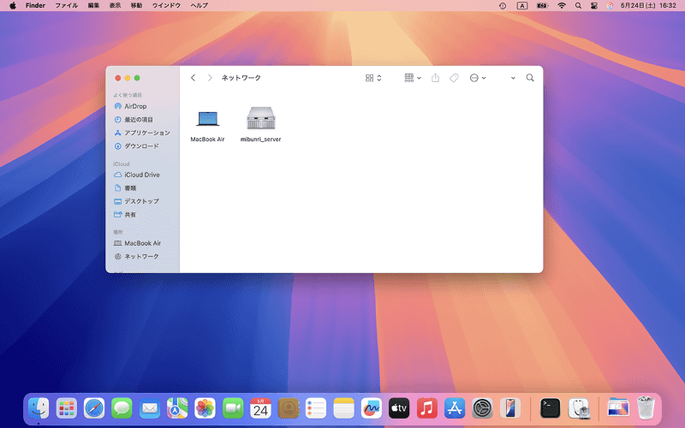This screenshot has height=428, width=685.
Task: Open the folder stack in the Dock
Action: (618, 409)
